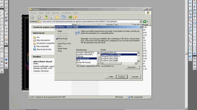
Task: Click the Forward arrow in Plotters window
Action: click(39, 17)
